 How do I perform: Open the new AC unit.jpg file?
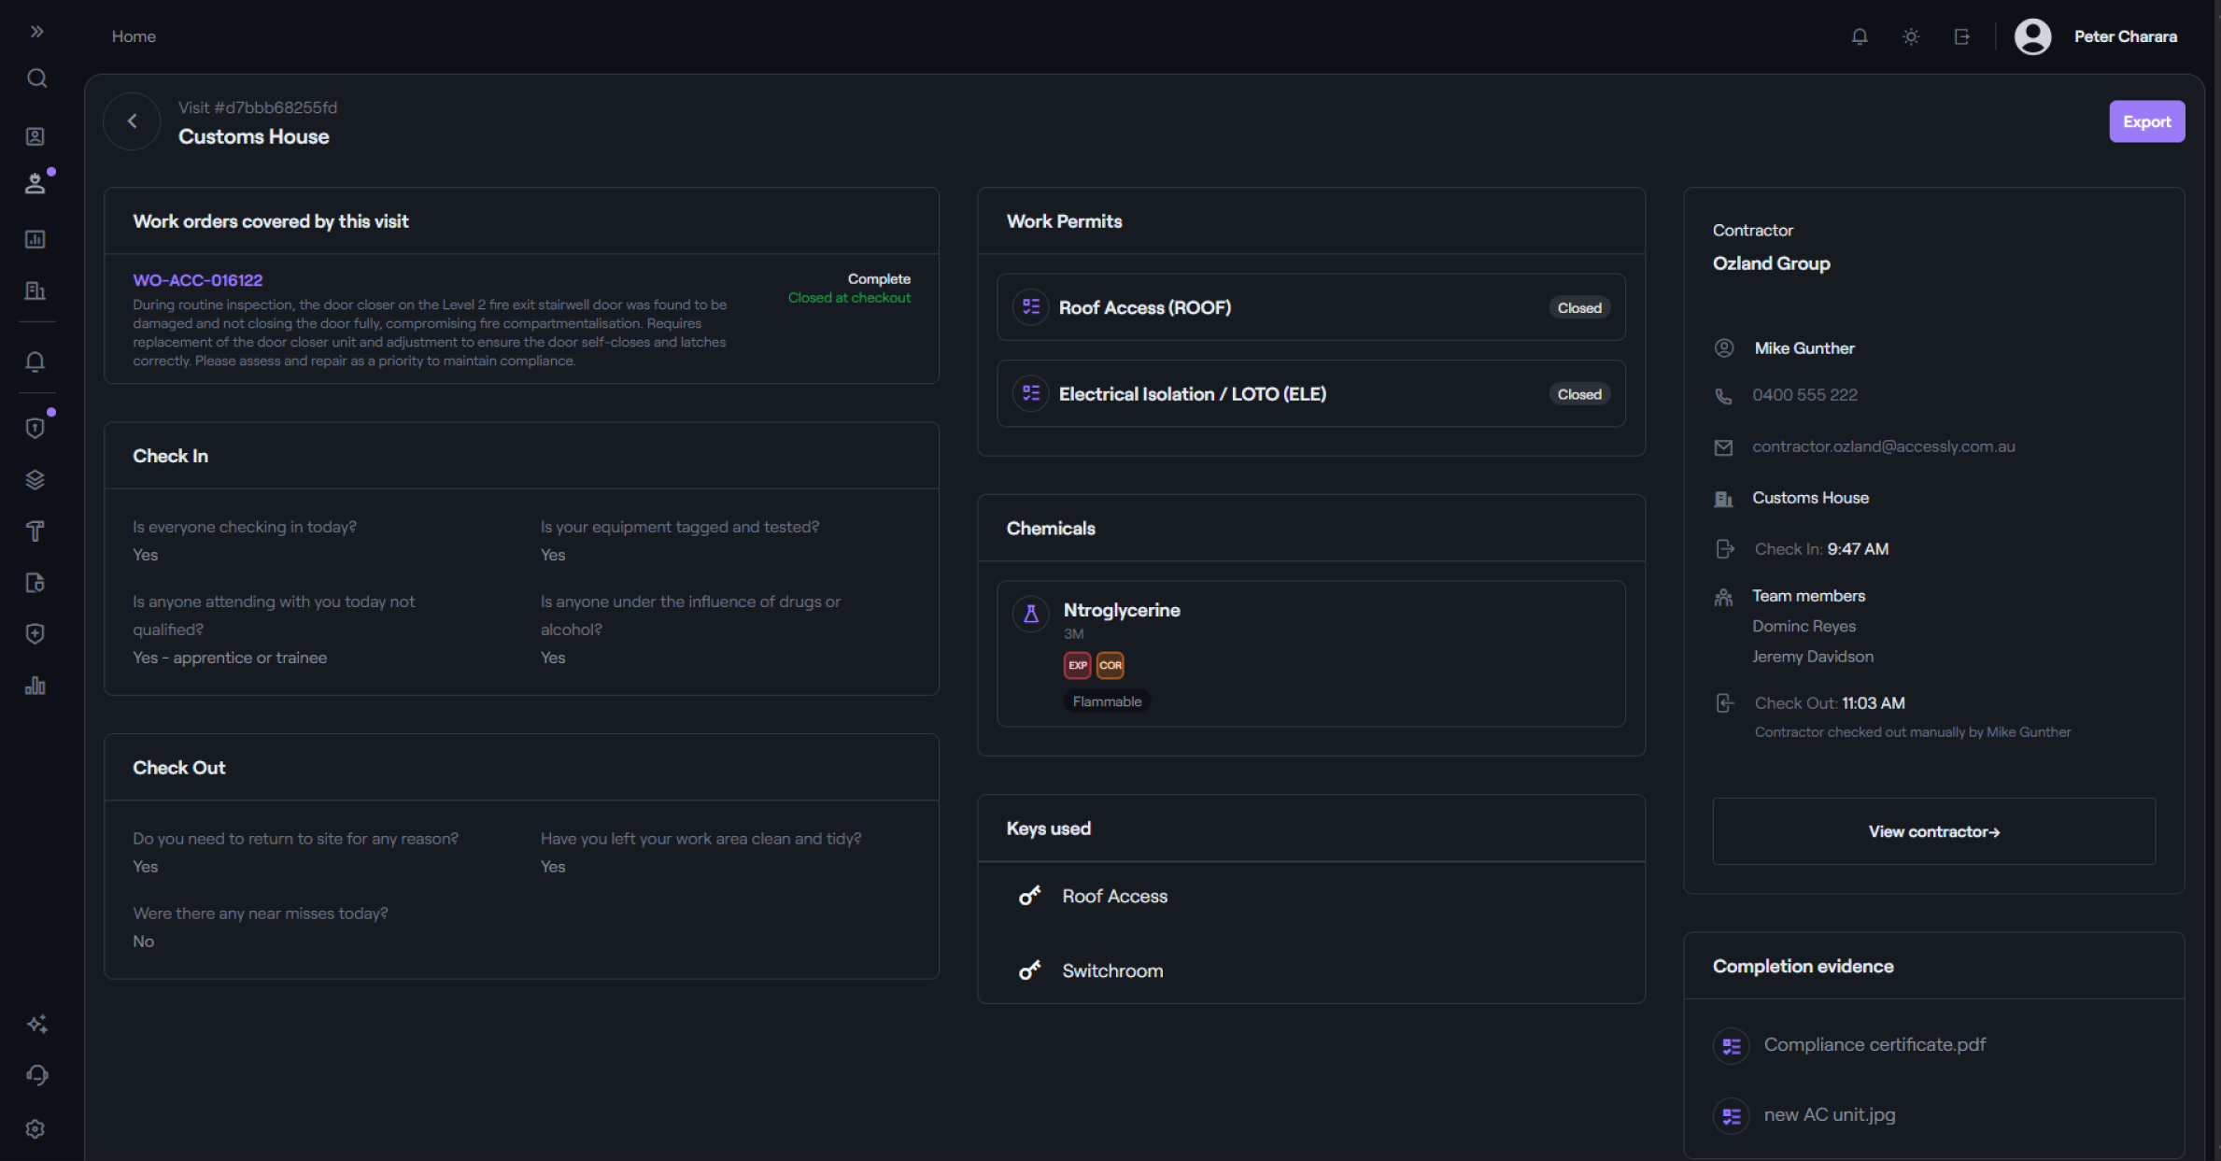click(x=1829, y=1115)
